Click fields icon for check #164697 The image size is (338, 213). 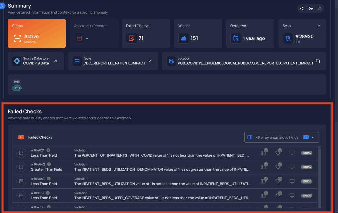(264, 181)
